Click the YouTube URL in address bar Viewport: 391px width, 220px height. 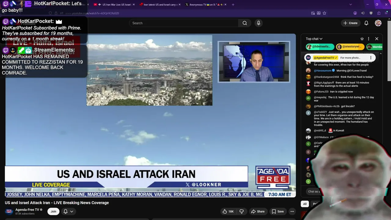tap(92, 13)
